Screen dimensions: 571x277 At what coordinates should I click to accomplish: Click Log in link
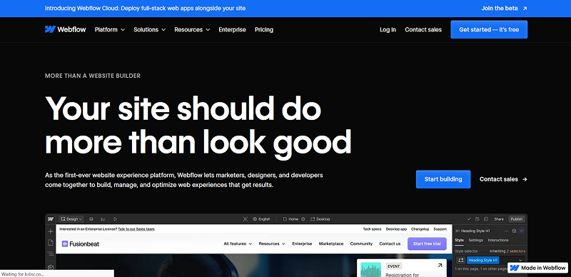click(x=388, y=29)
